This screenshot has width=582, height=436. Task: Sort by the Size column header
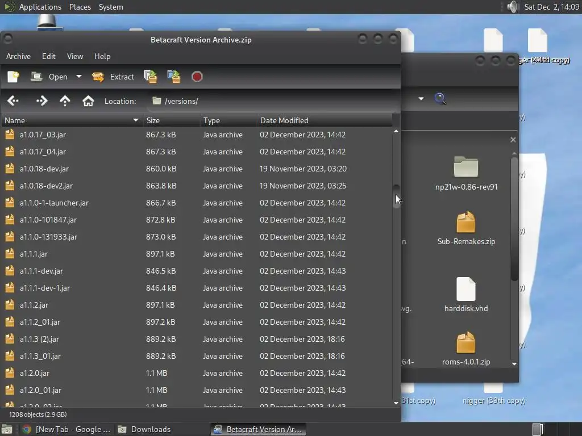(172, 120)
